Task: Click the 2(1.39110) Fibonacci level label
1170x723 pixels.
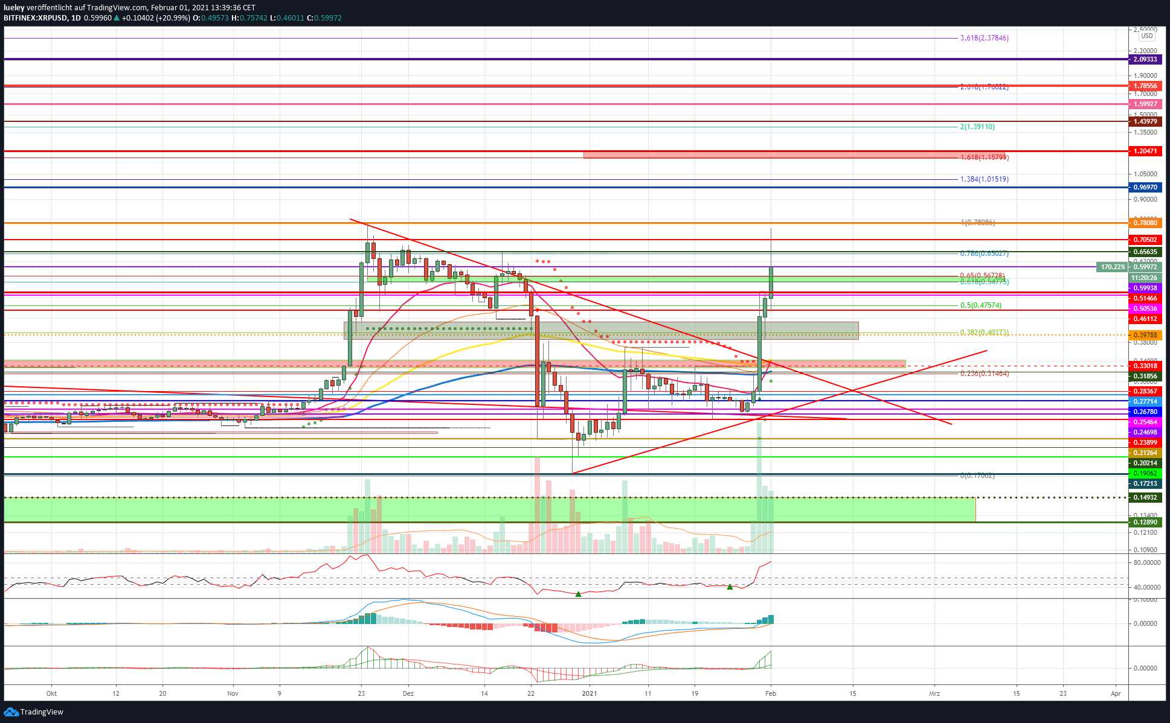Action: pos(977,127)
